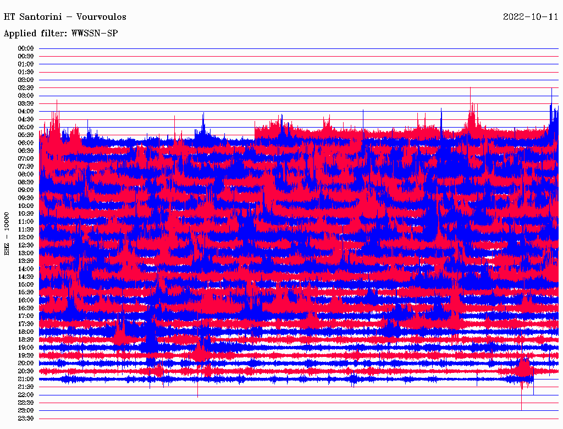The image size is (563, 429).
Task: Select the 01:30 time label
Action: (x=26, y=72)
